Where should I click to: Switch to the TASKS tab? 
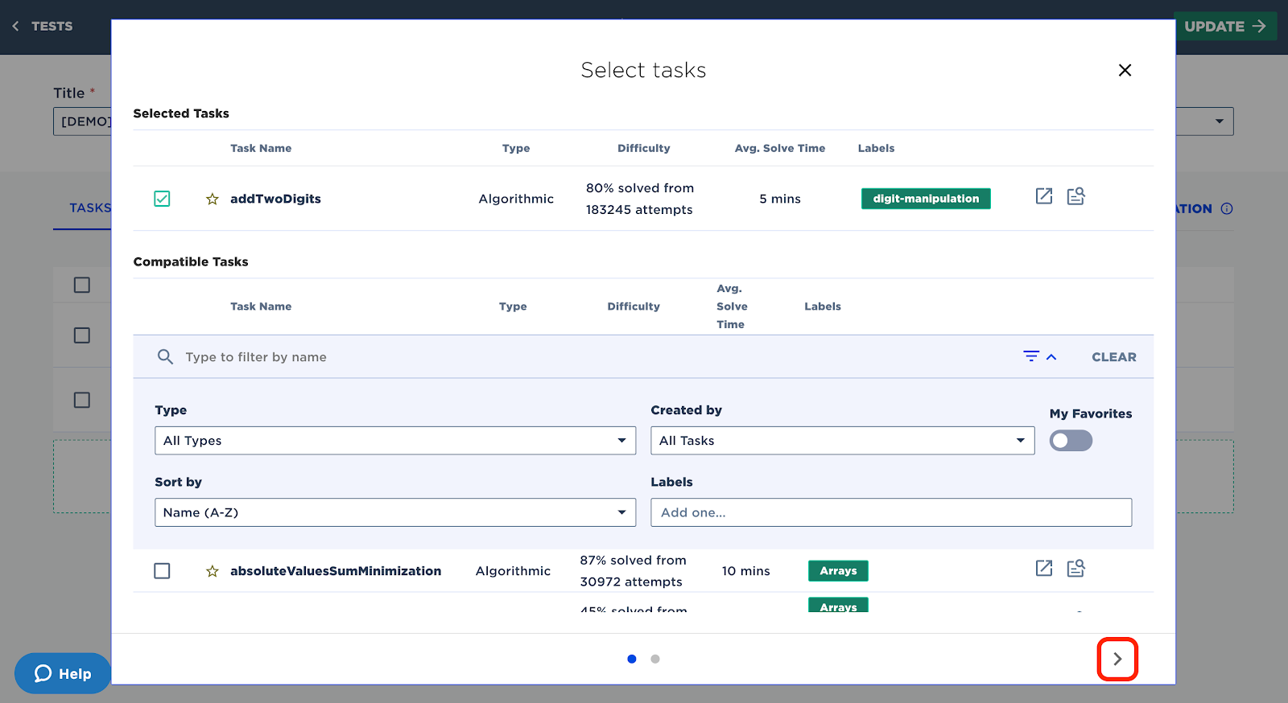coord(89,208)
